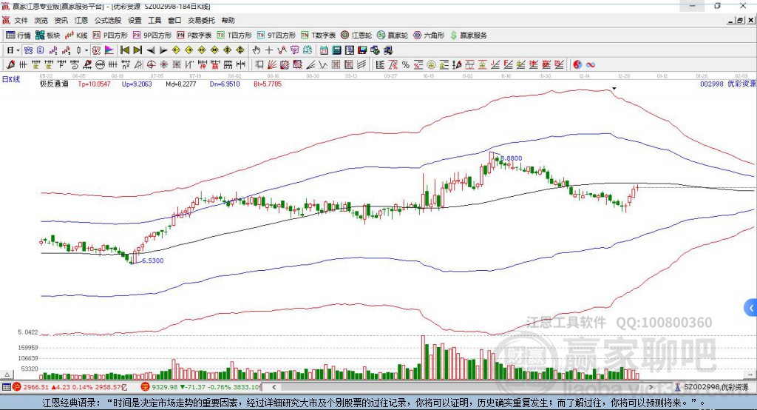757x410 pixels.
Task: Open the T四方形 tool
Action: point(234,36)
